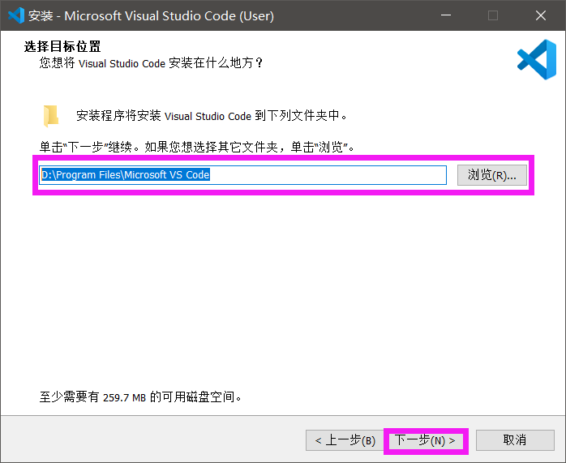
Task: Click the VS Code icon in title bar
Action: click(16, 15)
